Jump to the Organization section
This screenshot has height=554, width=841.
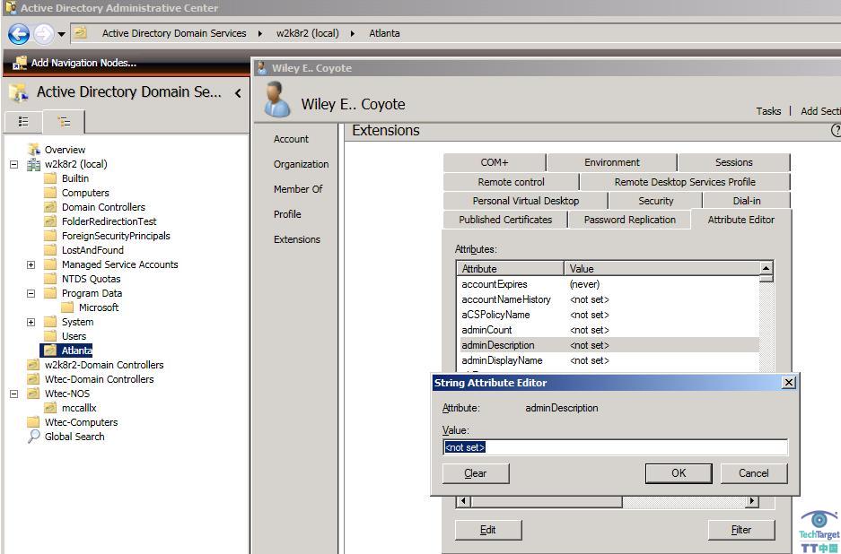tap(301, 164)
